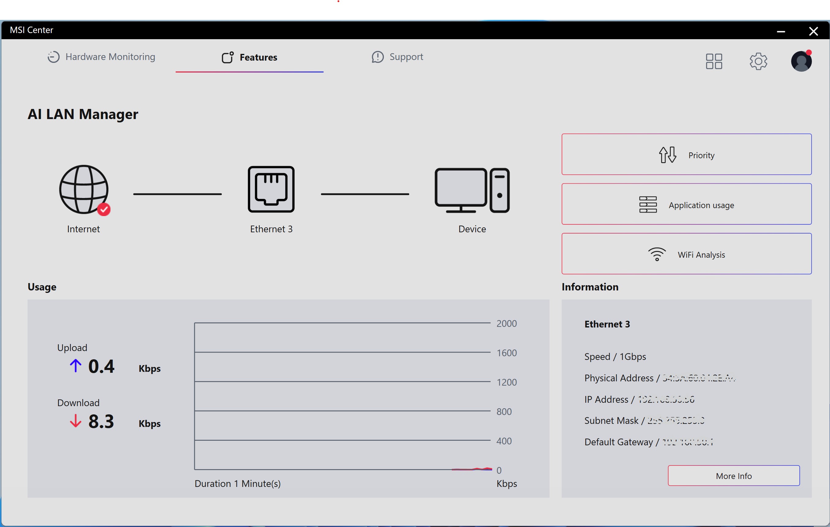Screen dimensions: 830x527
Task: Click the WiFi signal icon
Action: click(657, 255)
